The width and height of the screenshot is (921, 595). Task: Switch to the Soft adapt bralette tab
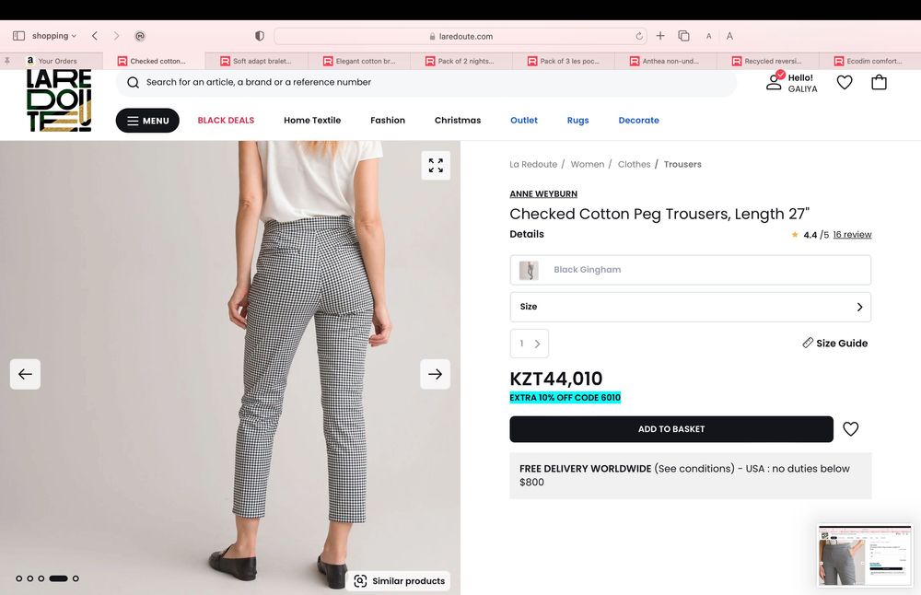pos(256,61)
